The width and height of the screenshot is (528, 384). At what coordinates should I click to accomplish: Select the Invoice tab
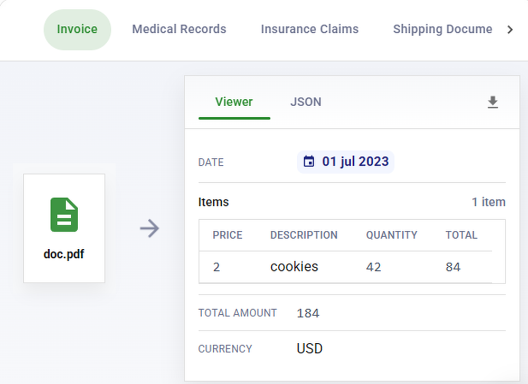pos(77,29)
